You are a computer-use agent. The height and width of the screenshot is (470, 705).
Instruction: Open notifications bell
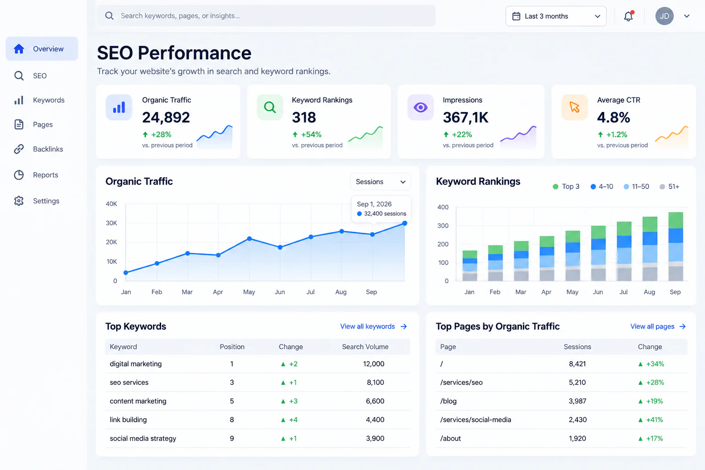pos(628,16)
